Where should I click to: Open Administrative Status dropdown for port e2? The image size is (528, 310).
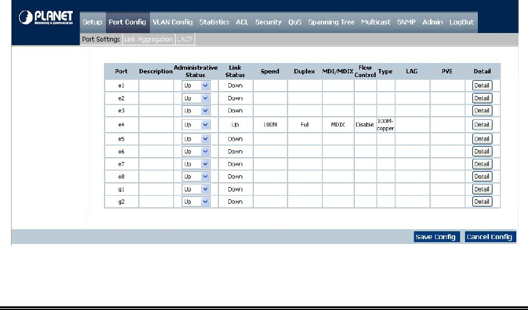click(x=196, y=98)
